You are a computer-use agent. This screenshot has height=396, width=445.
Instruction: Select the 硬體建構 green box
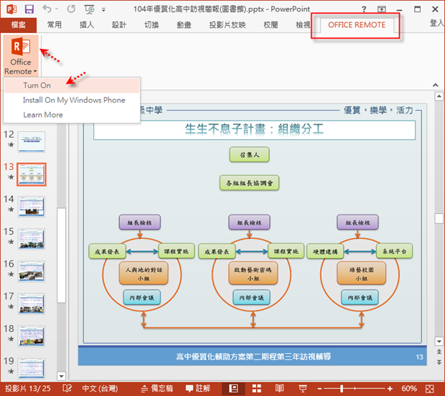[x=325, y=251]
